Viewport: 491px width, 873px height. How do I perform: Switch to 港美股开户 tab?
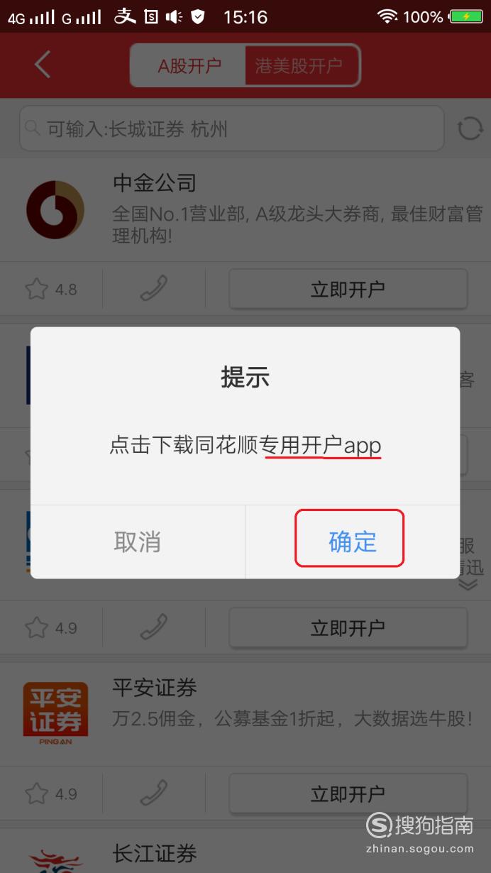point(299,66)
